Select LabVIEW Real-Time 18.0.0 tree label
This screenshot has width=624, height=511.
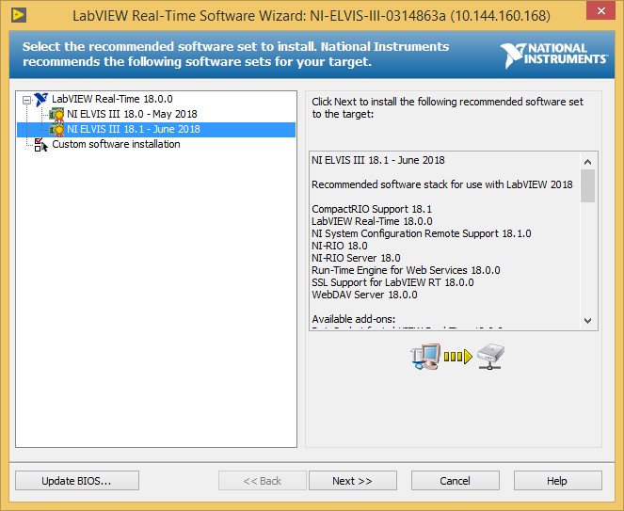(x=112, y=99)
